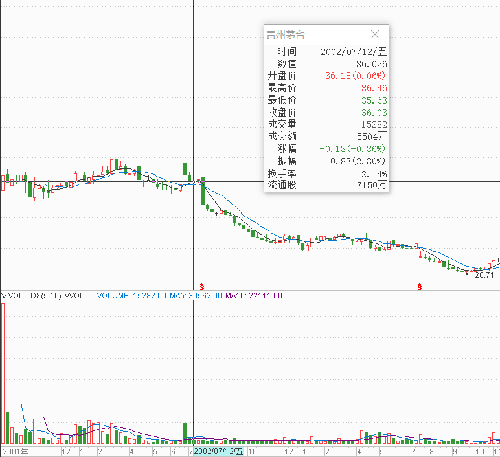Click the VOLUME: 15282.00 readout
500x457 pixels.
click(x=132, y=296)
